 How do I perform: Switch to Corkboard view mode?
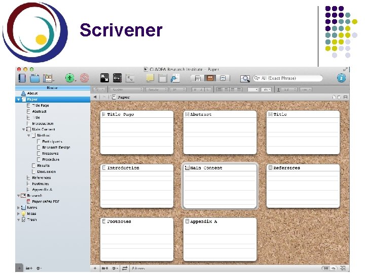click(210, 78)
